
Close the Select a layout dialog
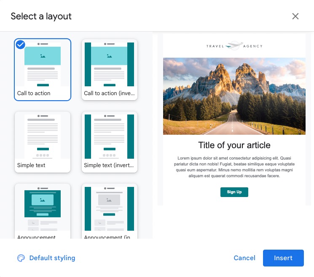click(295, 16)
